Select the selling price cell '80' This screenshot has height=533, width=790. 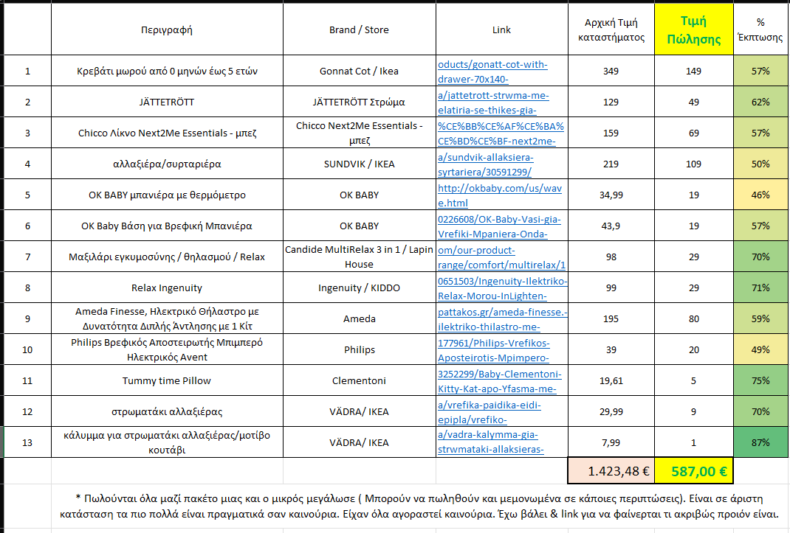pos(694,318)
